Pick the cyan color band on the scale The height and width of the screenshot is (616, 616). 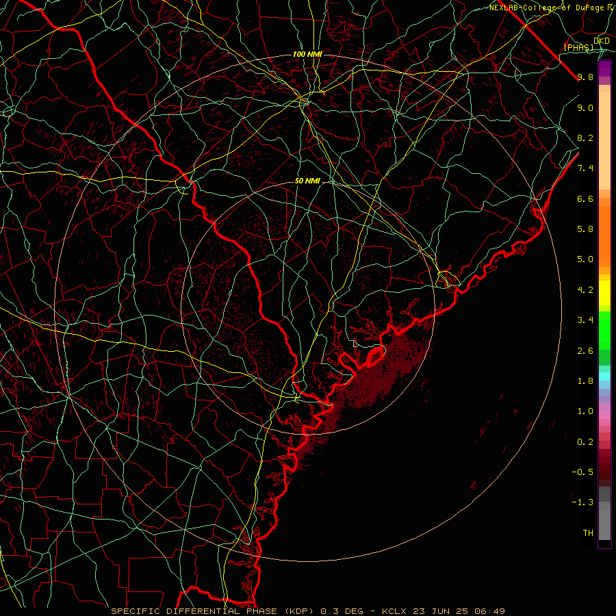604,376
